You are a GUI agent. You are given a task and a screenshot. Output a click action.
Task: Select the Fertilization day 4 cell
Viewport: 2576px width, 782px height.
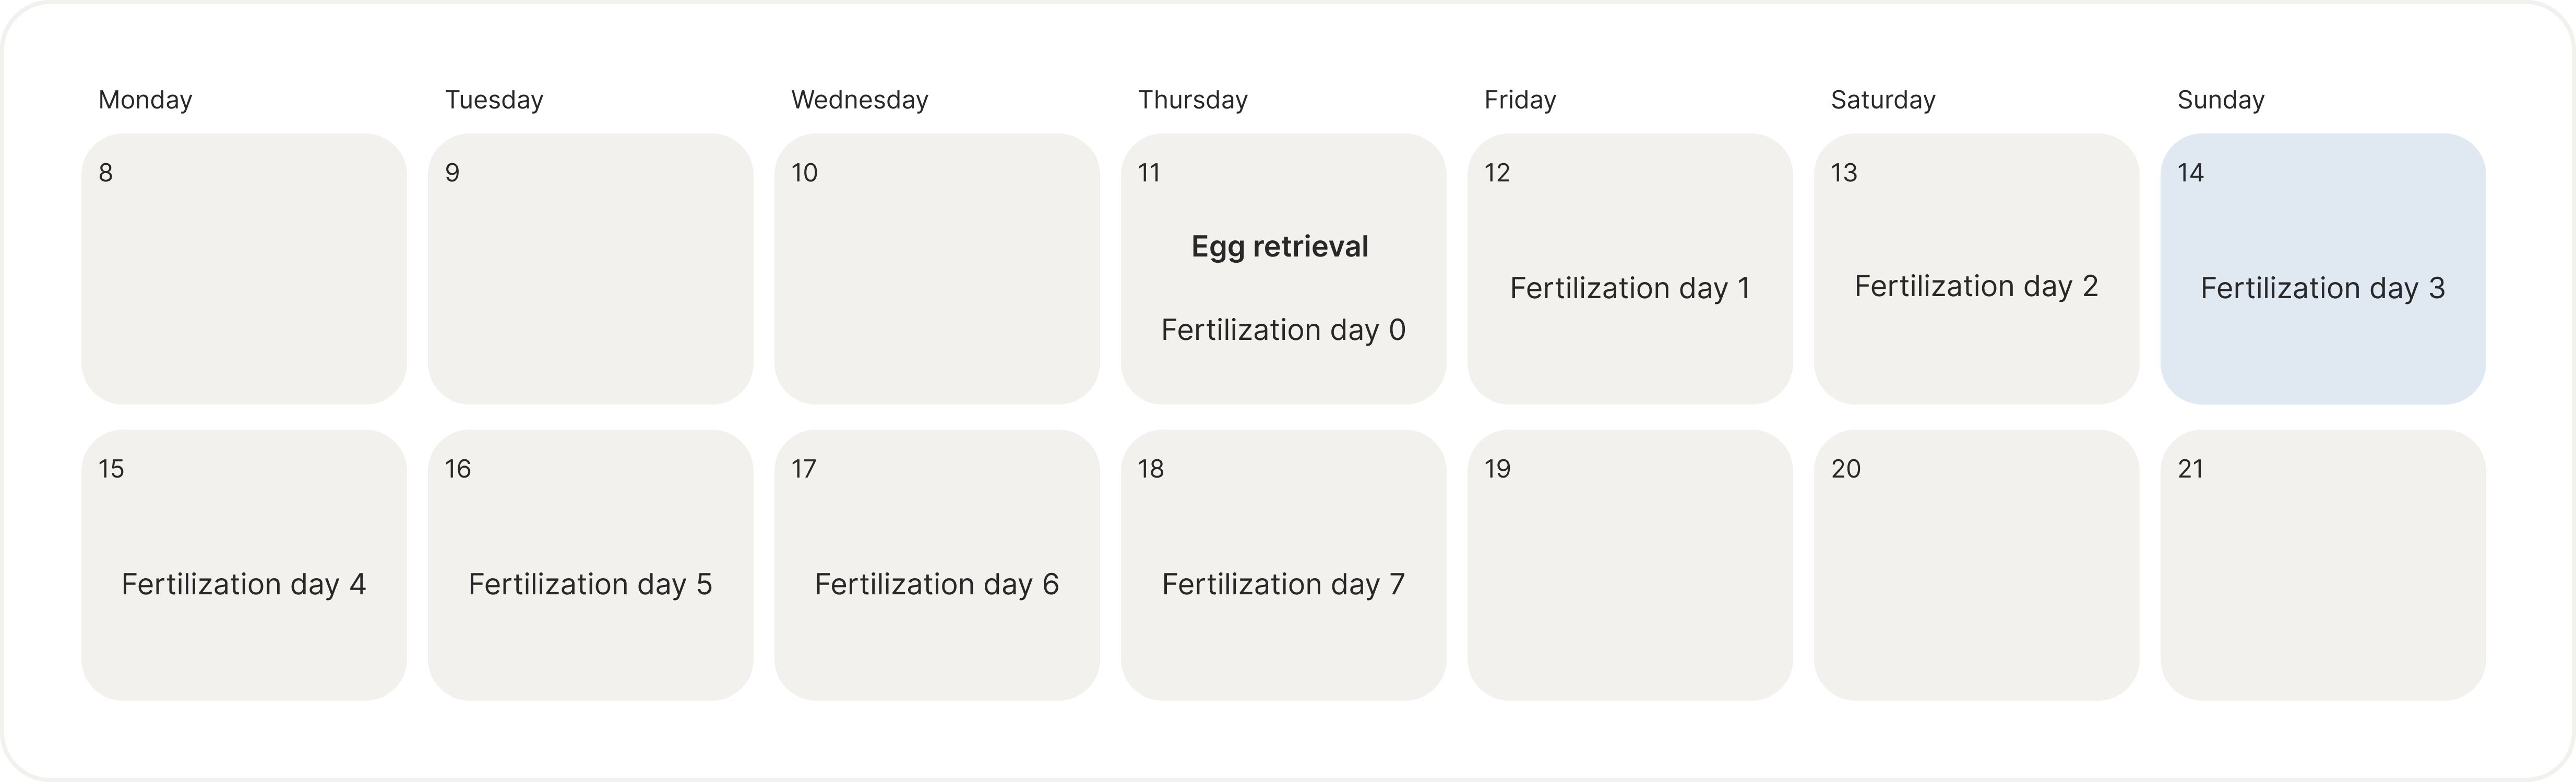(244, 564)
